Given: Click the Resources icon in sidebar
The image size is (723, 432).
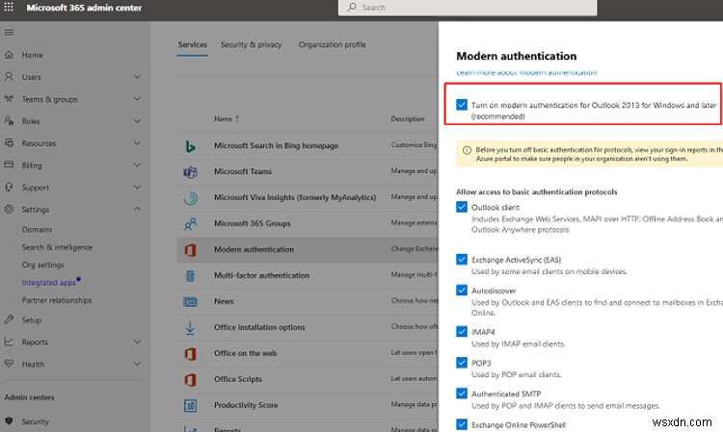Looking at the screenshot, I should tap(9, 143).
